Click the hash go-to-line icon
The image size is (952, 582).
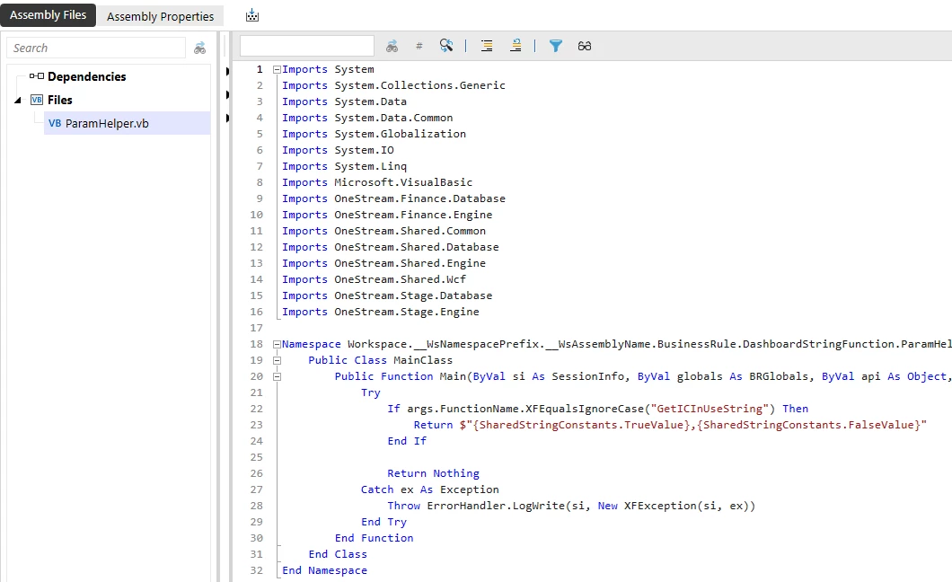[x=419, y=46]
